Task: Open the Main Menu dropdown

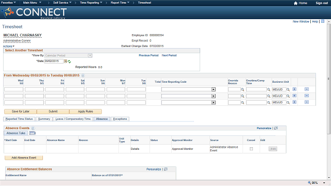Action: [32, 3]
